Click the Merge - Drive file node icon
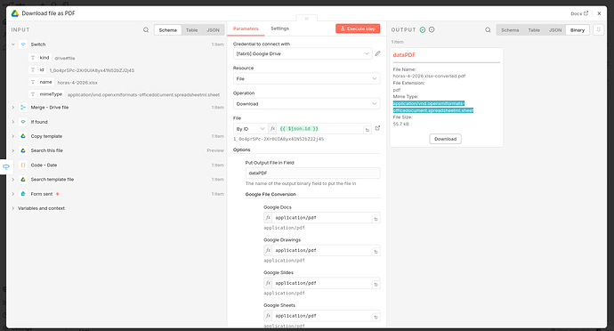 coord(23,108)
